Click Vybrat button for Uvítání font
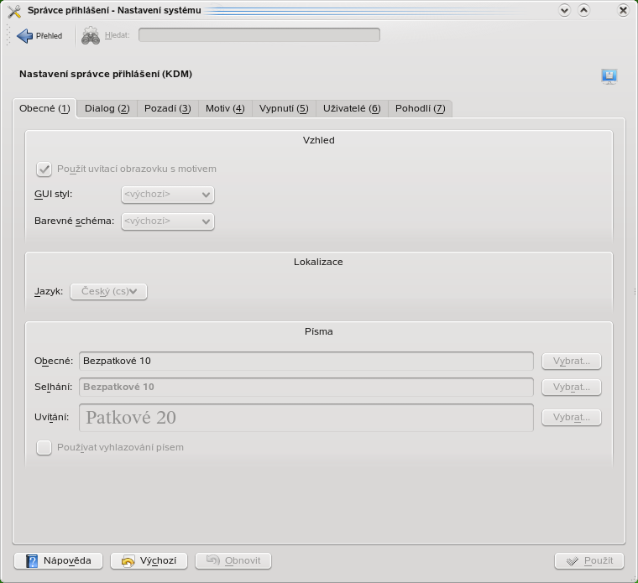Viewport: 638px width, 583px height. (x=572, y=417)
